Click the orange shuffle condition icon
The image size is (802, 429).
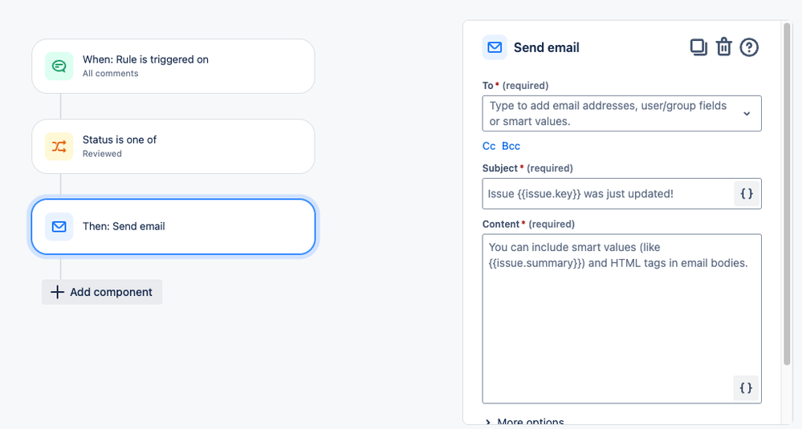coord(59,147)
